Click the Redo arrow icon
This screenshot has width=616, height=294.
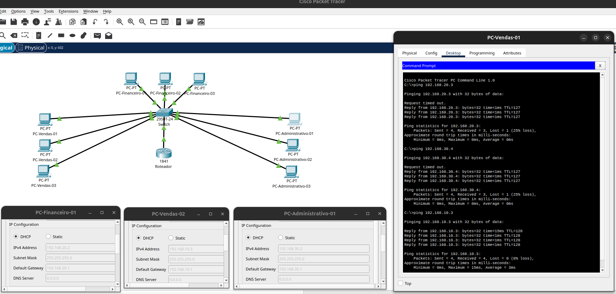click(106, 22)
